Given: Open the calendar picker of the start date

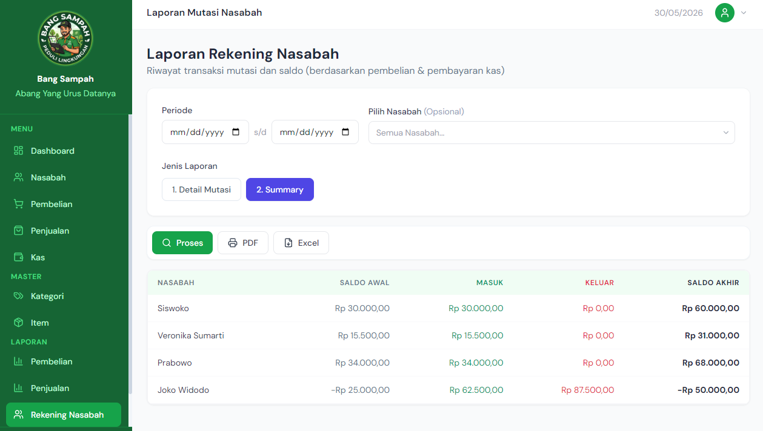Looking at the screenshot, I should coord(236,132).
